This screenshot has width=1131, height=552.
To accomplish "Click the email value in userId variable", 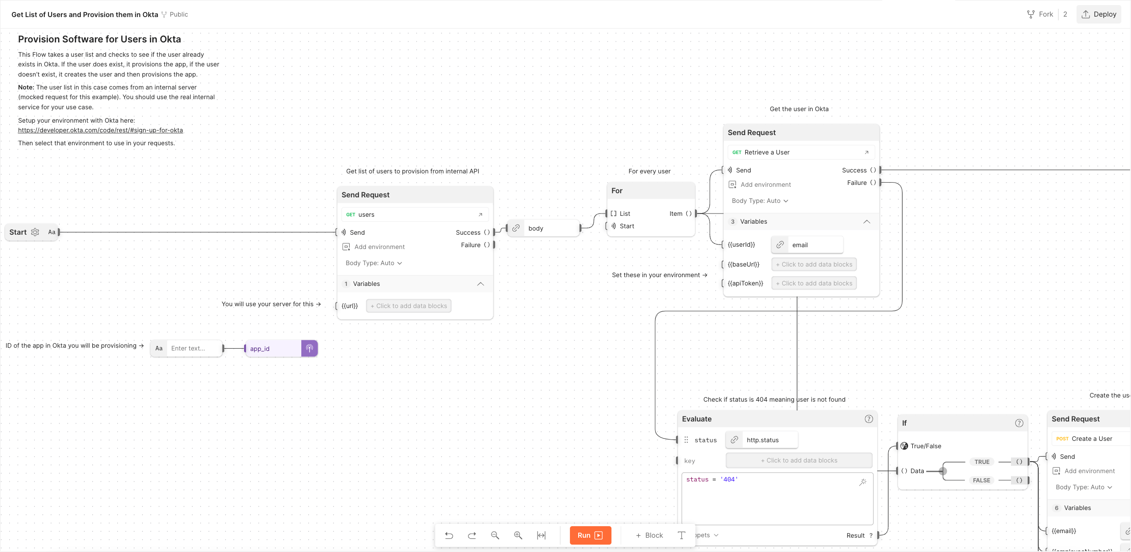I will (x=815, y=245).
